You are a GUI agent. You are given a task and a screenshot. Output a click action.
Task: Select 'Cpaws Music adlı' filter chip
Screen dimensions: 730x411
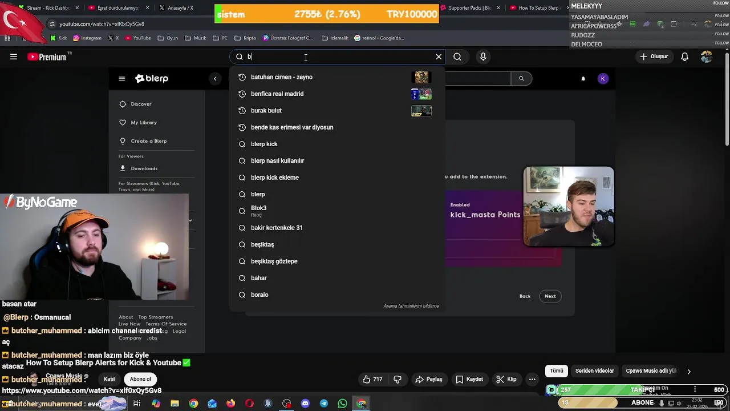tap(651, 371)
